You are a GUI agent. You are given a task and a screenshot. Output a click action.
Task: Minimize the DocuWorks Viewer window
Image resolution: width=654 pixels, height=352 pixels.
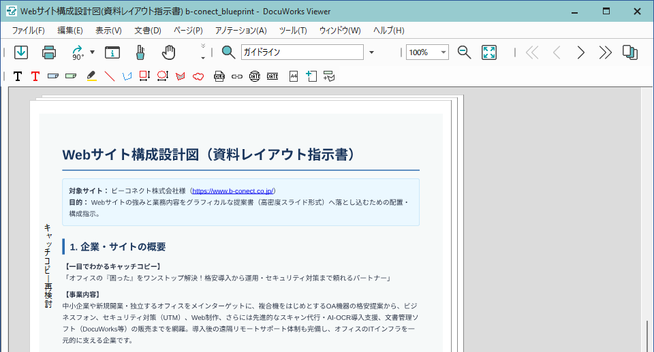[x=575, y=12]
